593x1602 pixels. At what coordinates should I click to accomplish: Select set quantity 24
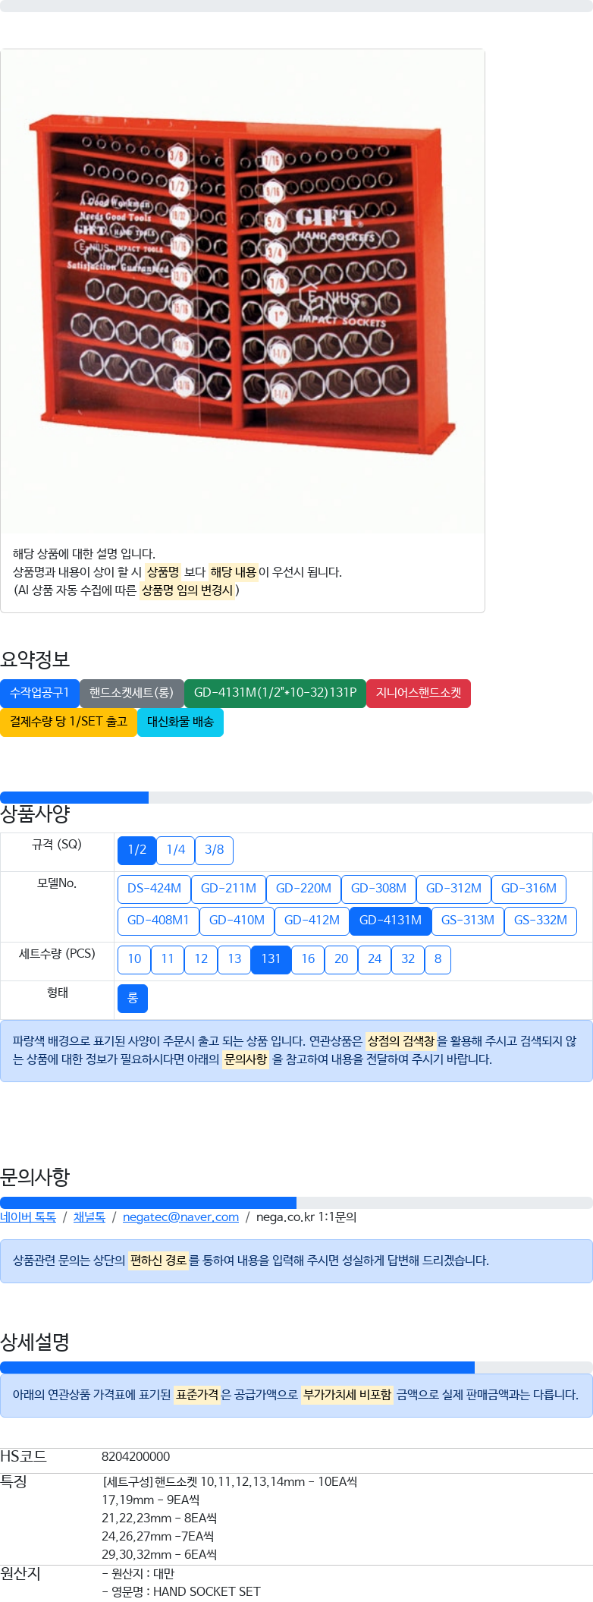(x=375, y=960)
